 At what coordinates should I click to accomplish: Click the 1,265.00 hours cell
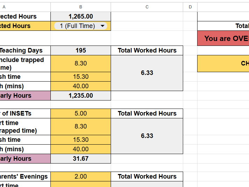[x=81, y=16]
